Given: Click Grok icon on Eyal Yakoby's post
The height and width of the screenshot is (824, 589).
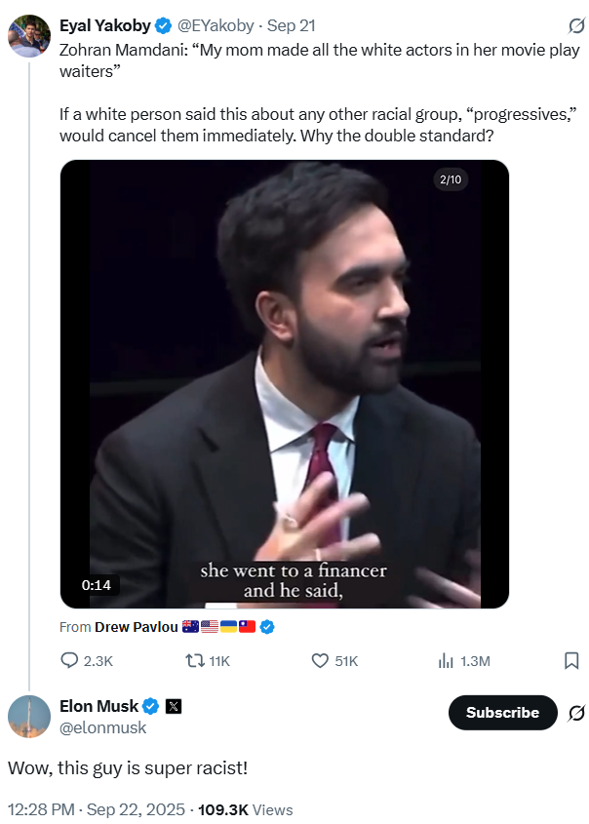Looking at the screenshot, I should coord(576,25).
